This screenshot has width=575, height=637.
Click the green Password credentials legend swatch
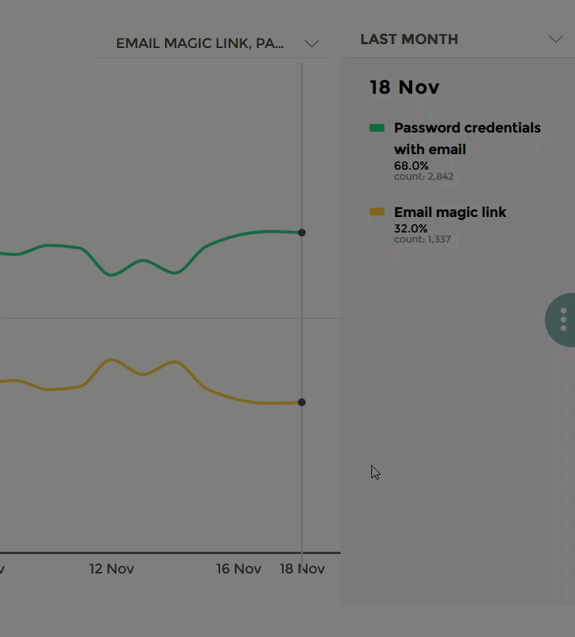pyautogui.click(x=377, y=128)
